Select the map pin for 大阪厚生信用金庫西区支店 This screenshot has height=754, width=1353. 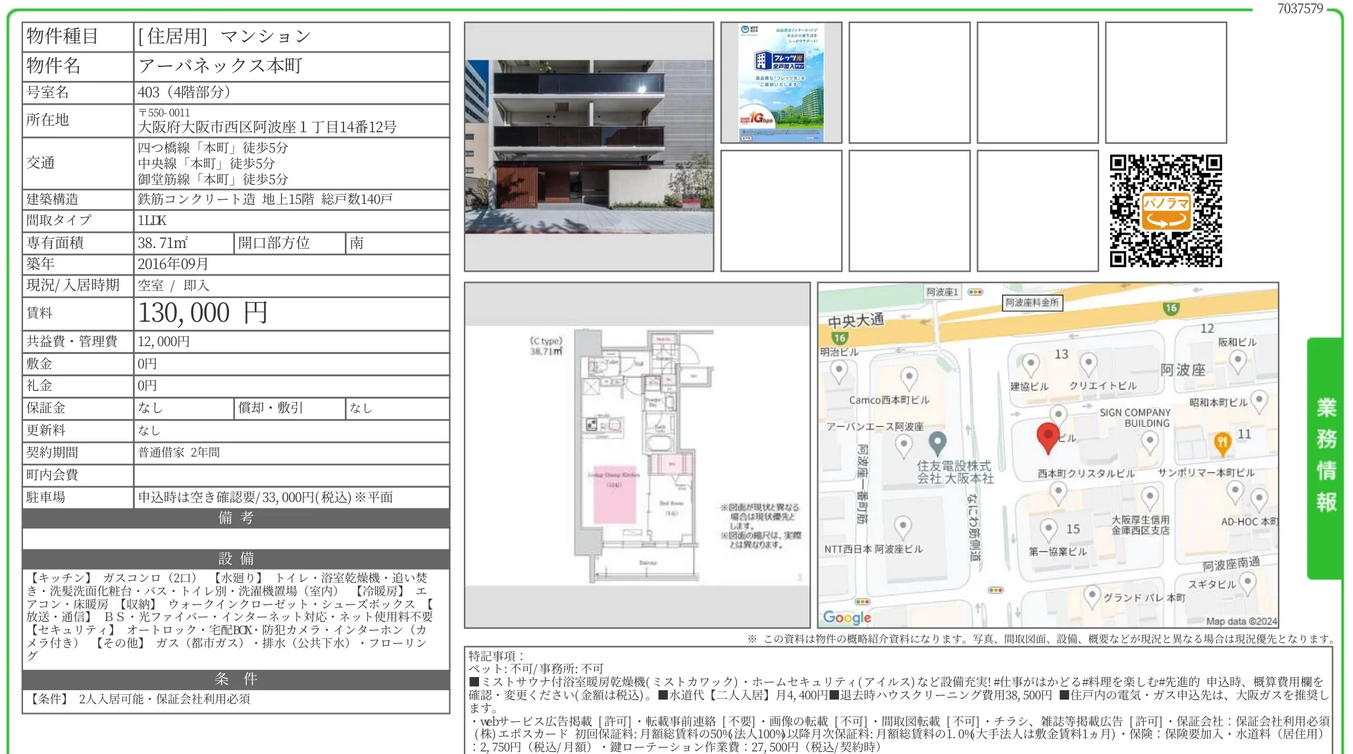1150,498
